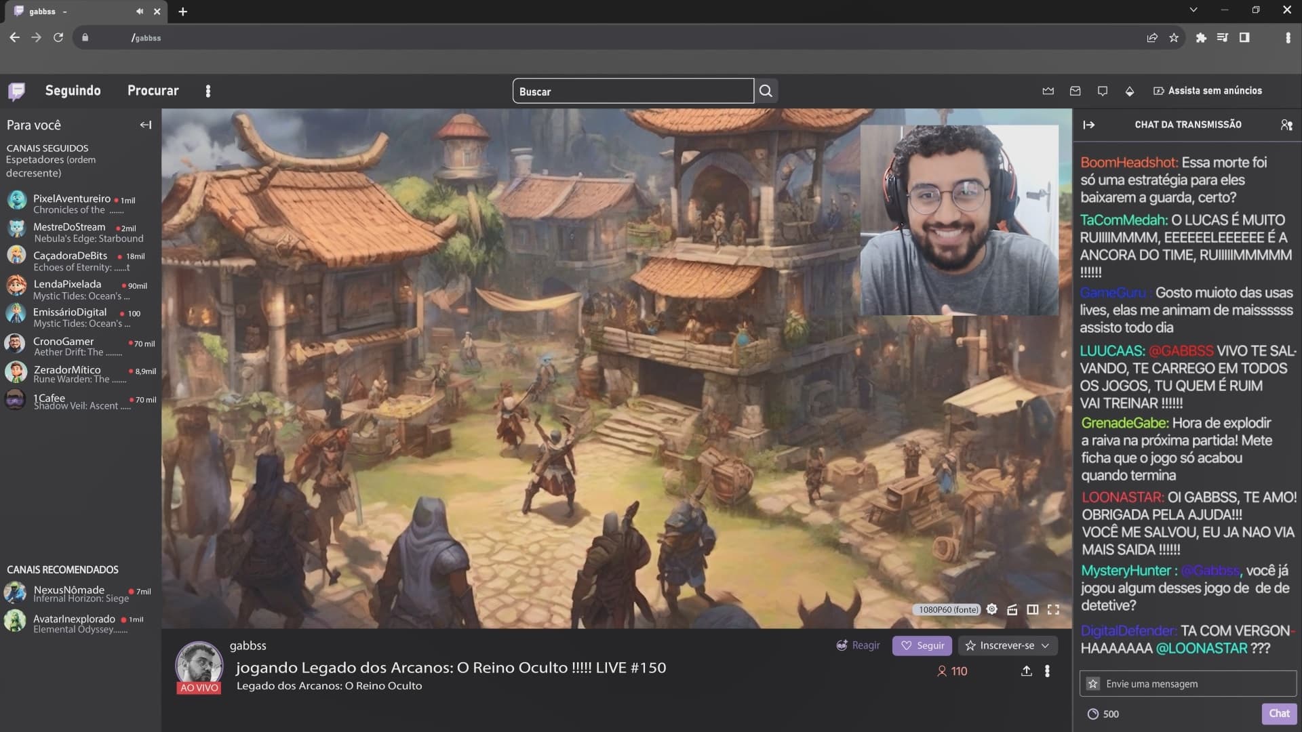This screenshot has height=732, width=1302.
Task: Collapse the Para você sidebar
Action: coord(145,125)
